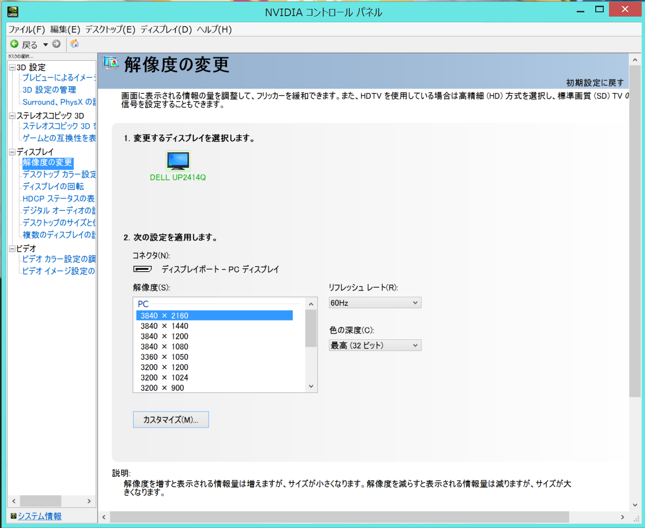Click the resolution list down arrow

tap(311, 386)
